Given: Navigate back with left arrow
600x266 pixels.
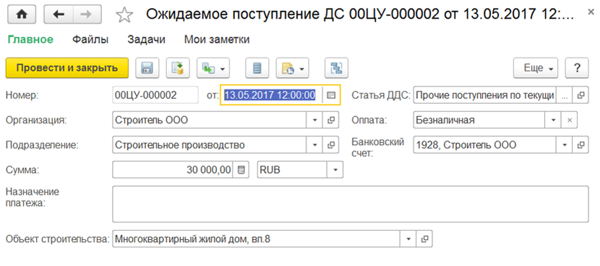Looking at the screenshot, I should [58, 14].
